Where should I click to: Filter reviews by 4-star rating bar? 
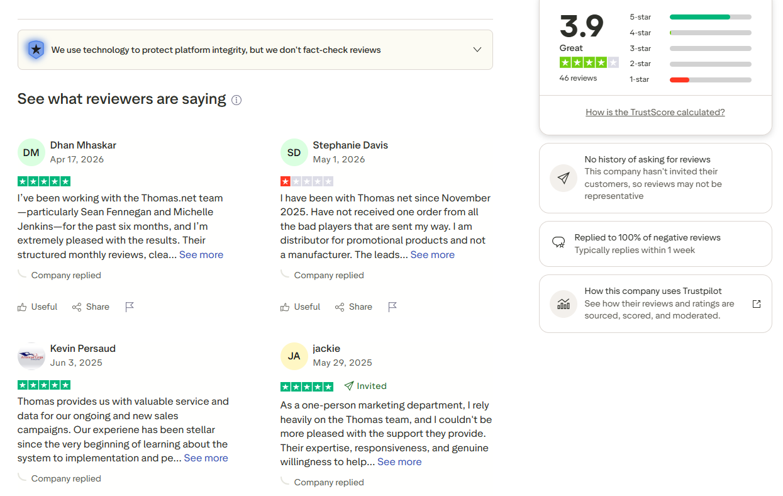(x=711, y=33)
